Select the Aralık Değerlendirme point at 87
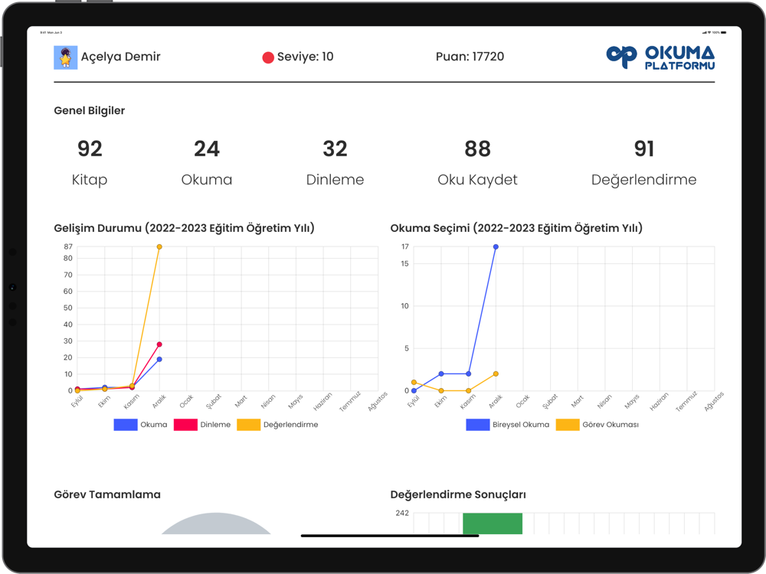 click(x=159, y=247)
